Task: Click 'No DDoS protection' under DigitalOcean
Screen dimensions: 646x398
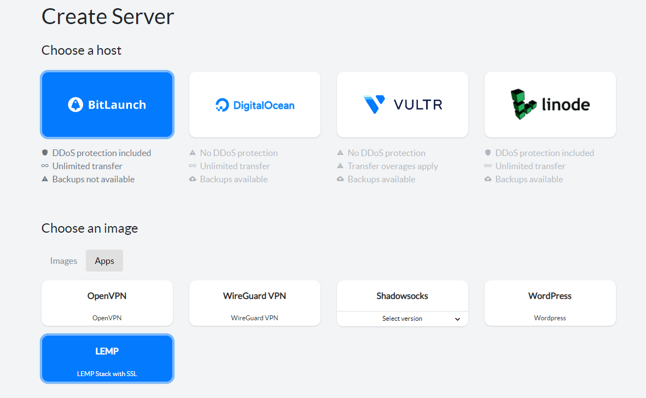Action: pyautogui.click(x=239, y=153)
